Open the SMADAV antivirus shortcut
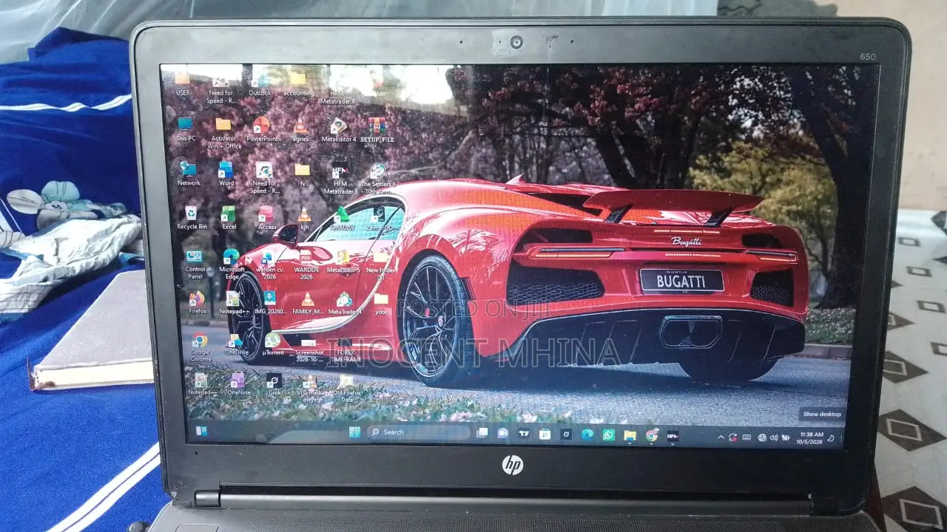947x532 pixels. click(342, 219)
